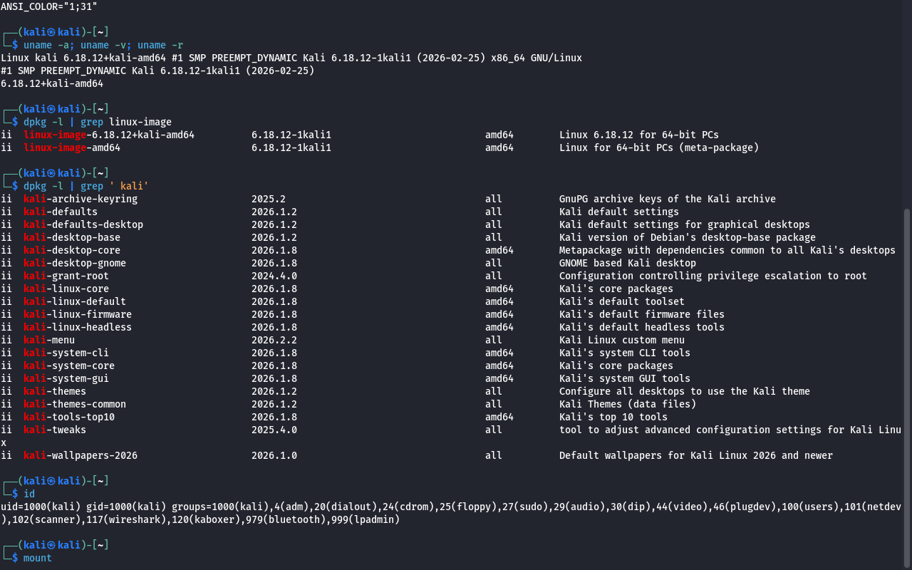The image size is (912, 570).
Task: Click the kali-themes-common package name
Action: click(75, 404)
